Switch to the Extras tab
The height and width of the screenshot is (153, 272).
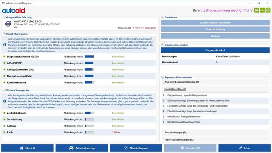244,148
